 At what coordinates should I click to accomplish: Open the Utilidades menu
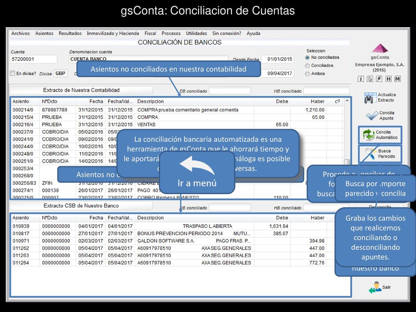(x=196, y=33)
